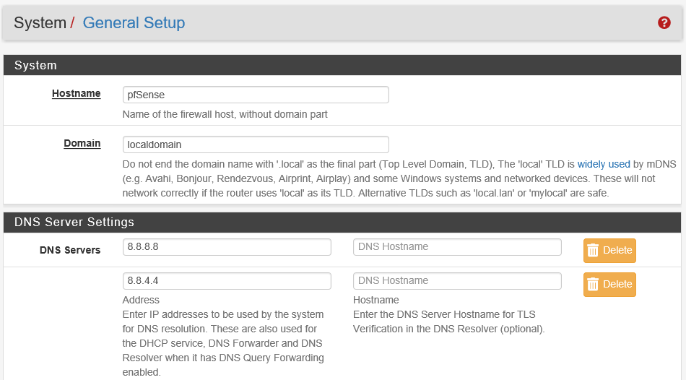Viewport: 686px width, 380px height.
Task: Go to General Setup breadcrumb link
Action: point(134,23)
